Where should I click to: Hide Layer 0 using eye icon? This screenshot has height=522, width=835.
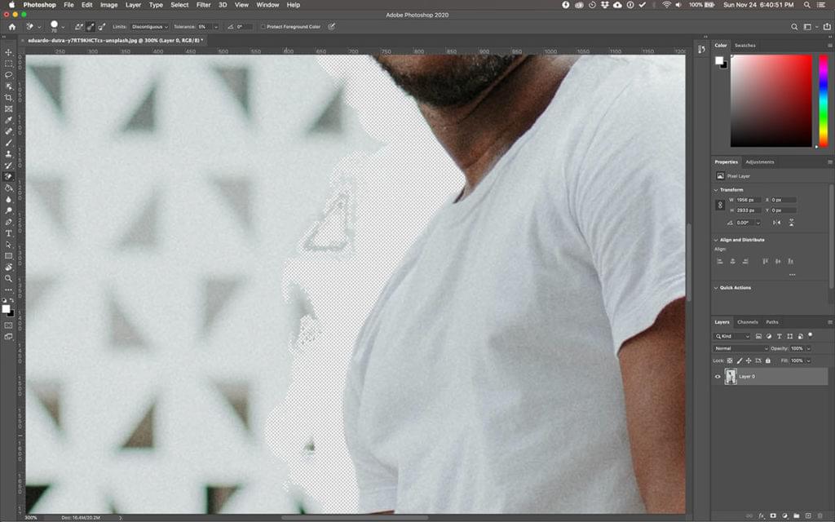(718, 377)
